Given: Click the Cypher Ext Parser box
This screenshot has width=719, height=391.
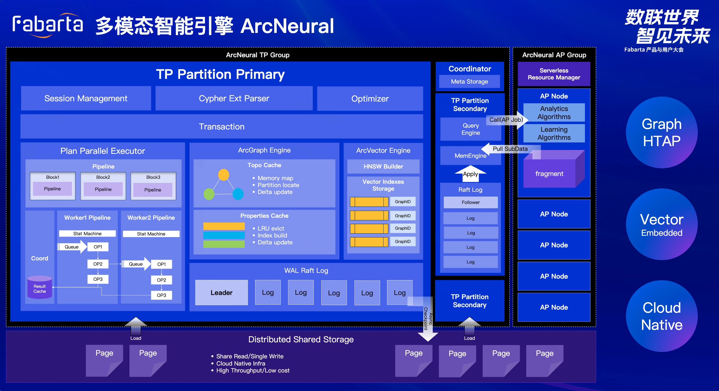Looking at the screenshot, I should click(234, 98).
